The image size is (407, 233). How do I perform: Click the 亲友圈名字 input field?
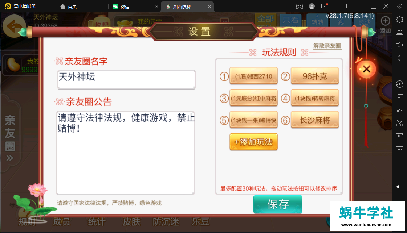point(126,79)
